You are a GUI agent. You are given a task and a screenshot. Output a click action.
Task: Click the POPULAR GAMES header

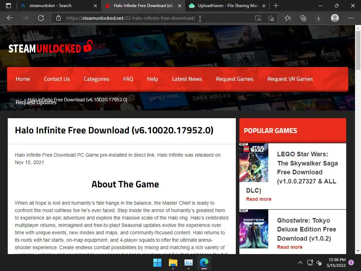(x=270, y=131)
